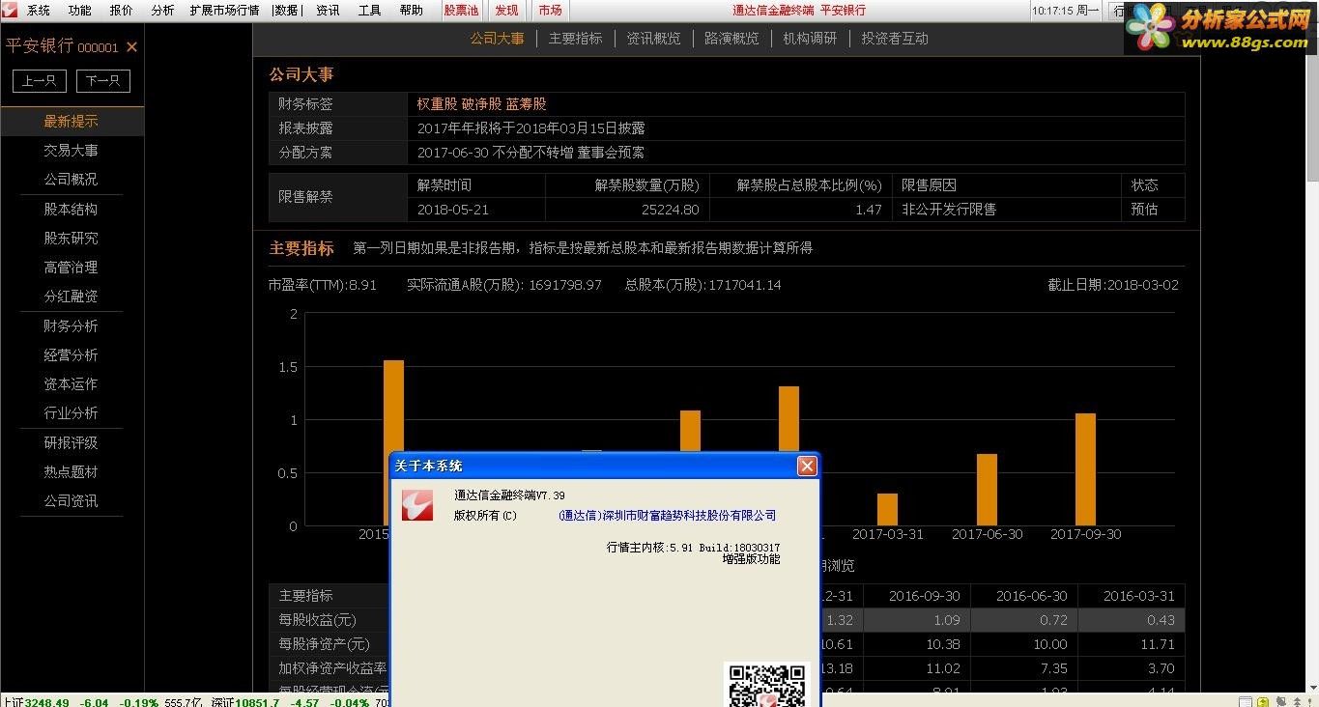Select 行业分析 in the sidebar
Viewport: 1319px width, 707px height.
tap(71, 413)
